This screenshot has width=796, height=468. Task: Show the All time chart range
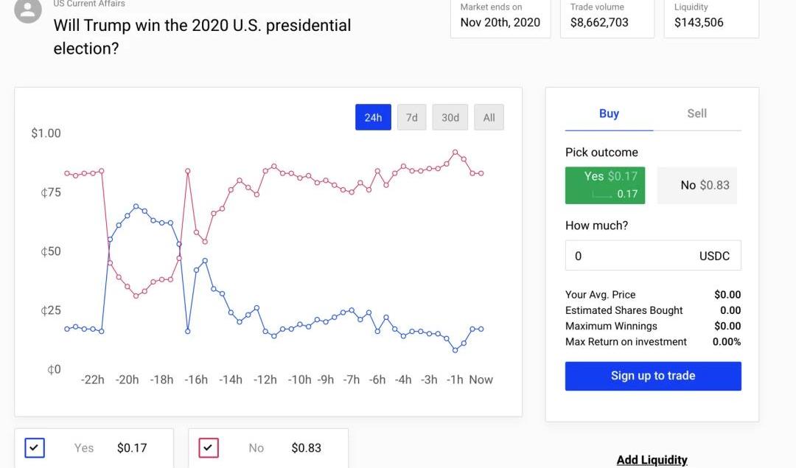489,117
